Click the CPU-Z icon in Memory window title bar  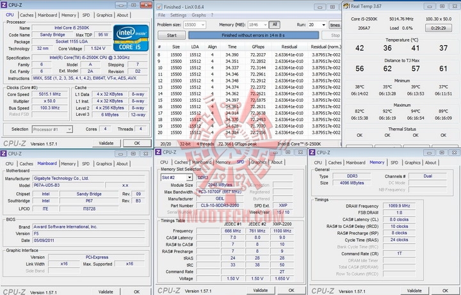(x=312, y=152)
